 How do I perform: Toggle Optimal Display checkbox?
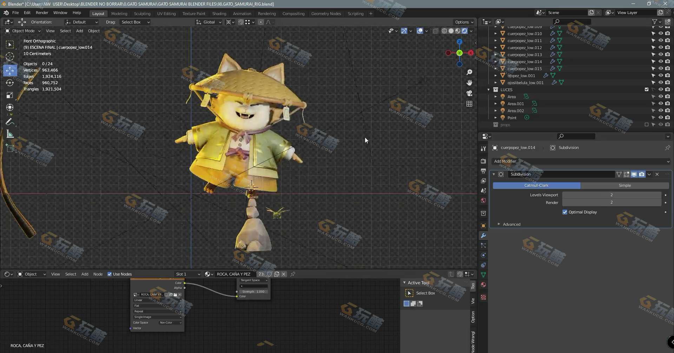(x=565, y=212)
